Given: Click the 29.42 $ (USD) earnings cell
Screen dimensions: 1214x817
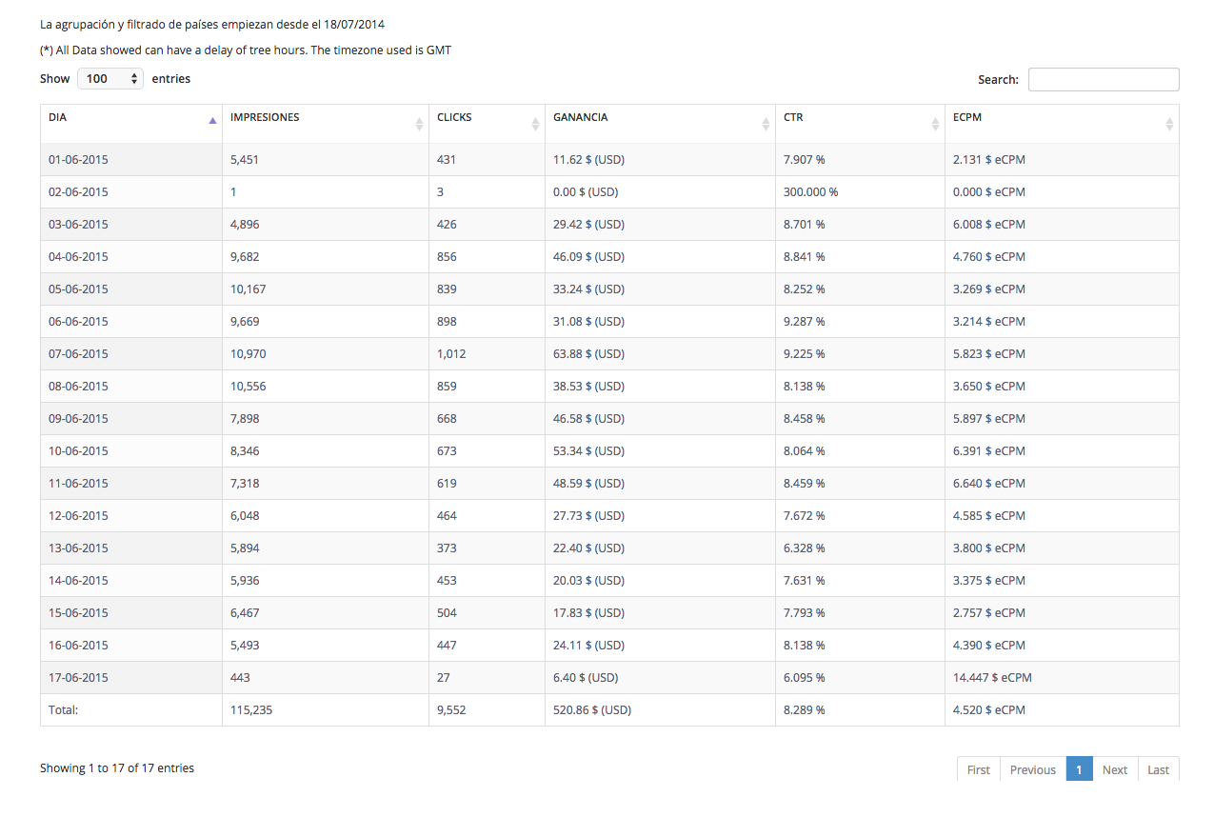Looking at the screenshot, I should point(660,225).
